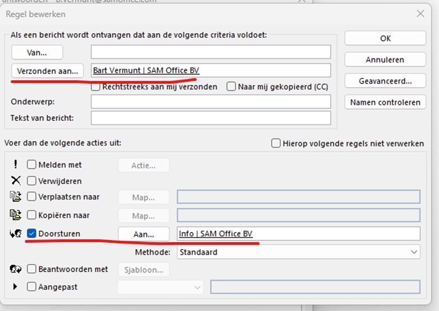The width and height of the screenshot is (439, 311).
Task: Enable Naar mij gekopieerd (CC) checkbox
Action: coord(231,87)
